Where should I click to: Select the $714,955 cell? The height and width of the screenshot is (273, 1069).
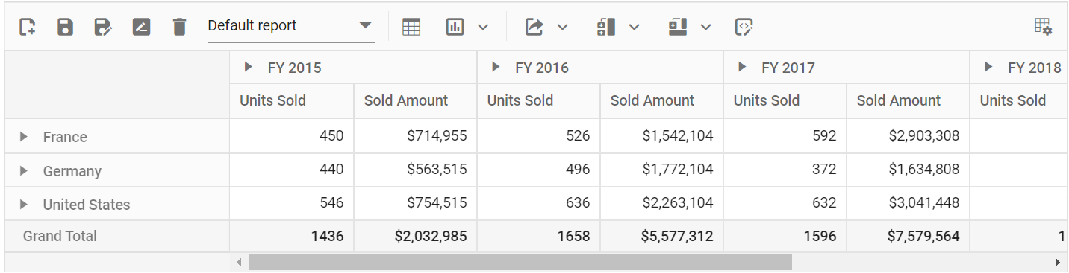415,136
